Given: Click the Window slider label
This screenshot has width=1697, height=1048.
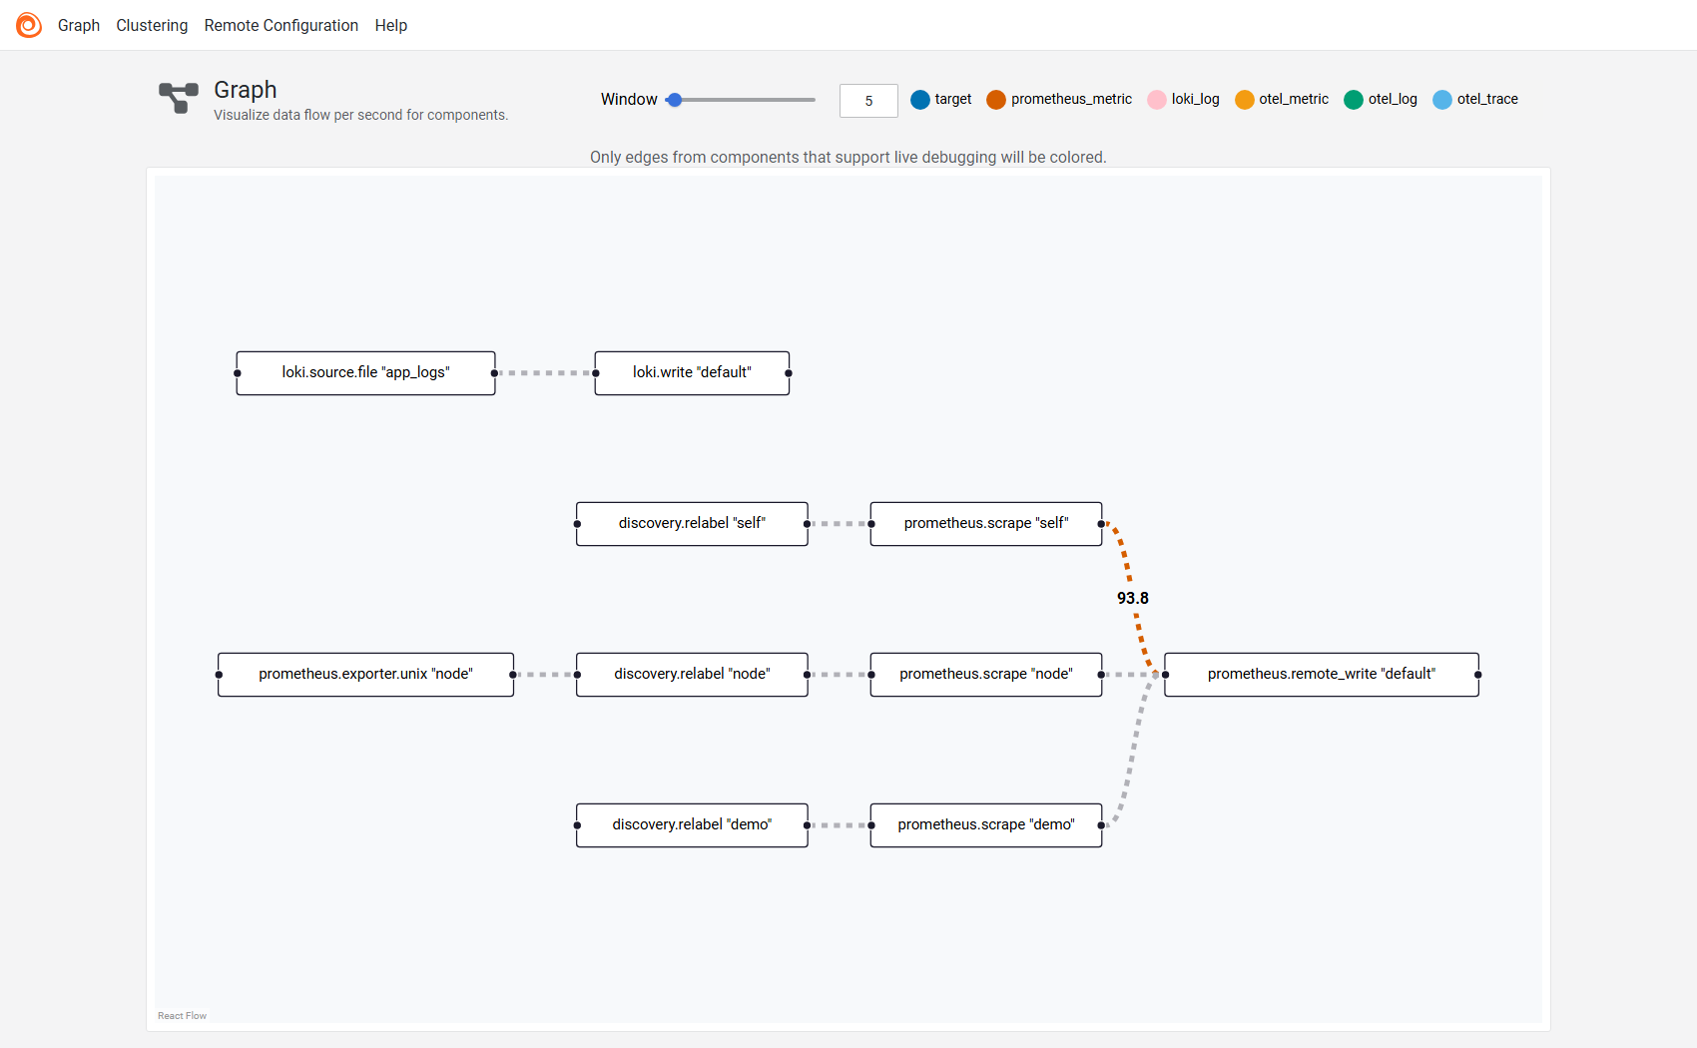Looking at the screenshot, I should (629, 100).
